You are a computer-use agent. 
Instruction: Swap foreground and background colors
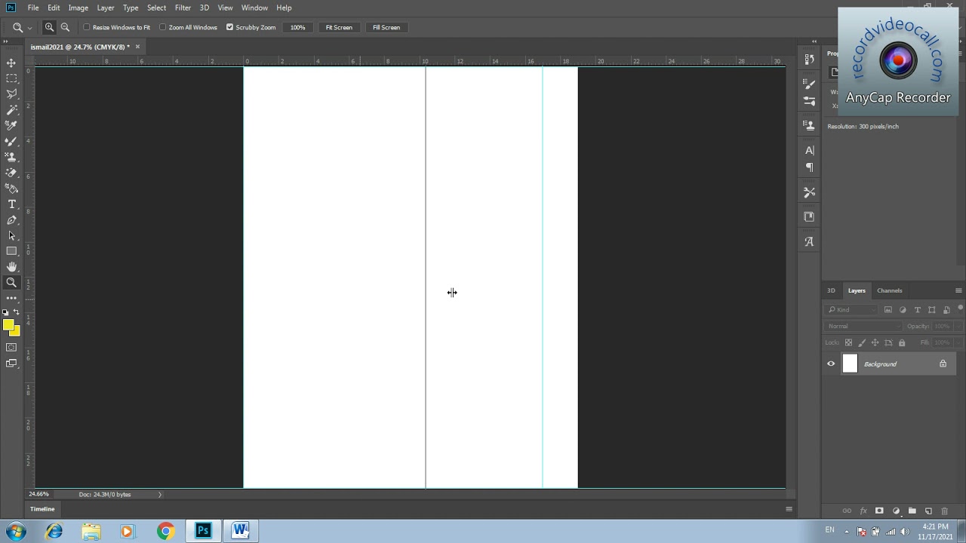click(x=17, y=312)
